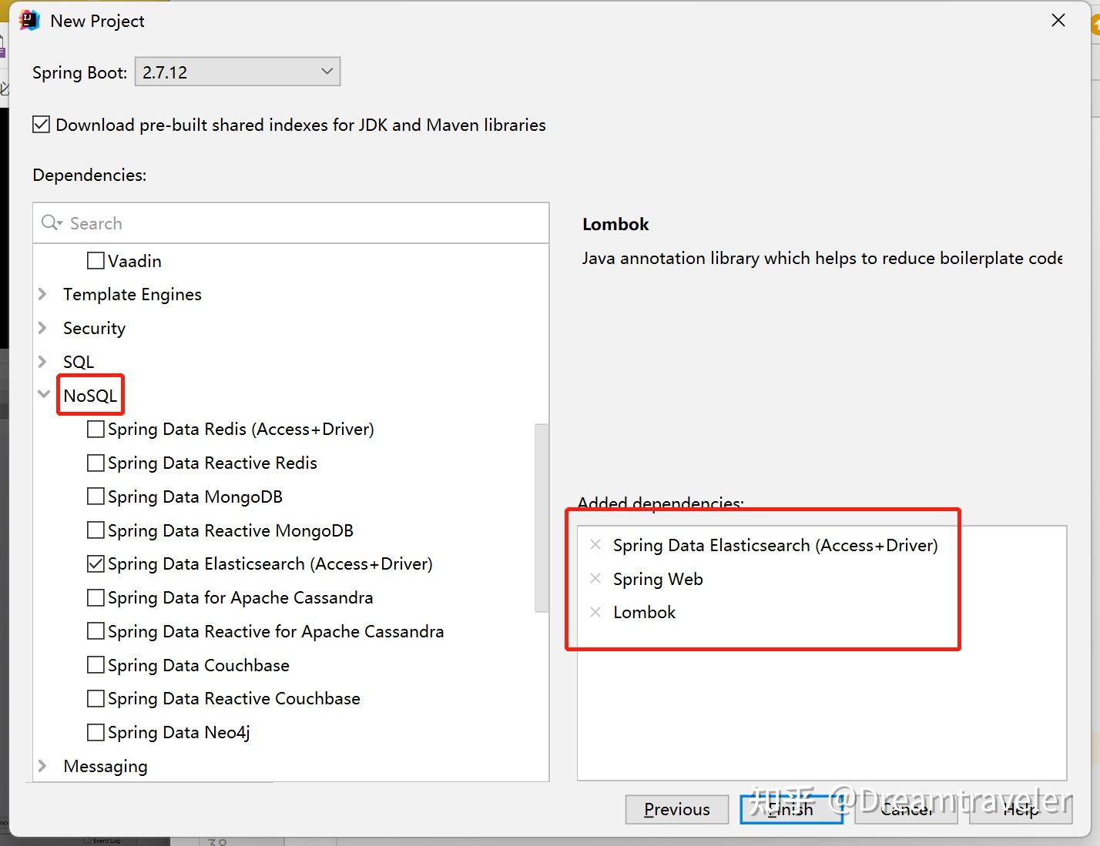Click the Finish button

pyautogui.click(x=791, y=809)
